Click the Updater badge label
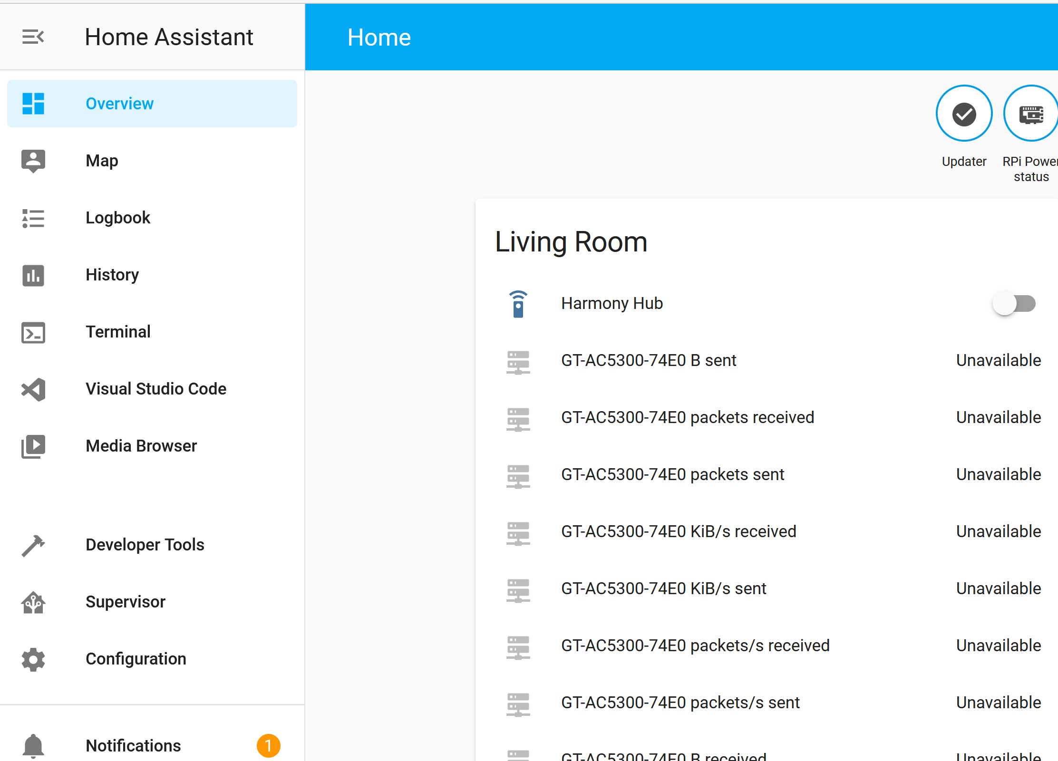This screenshot has width=1058, height=761. [x=964, y=162]
